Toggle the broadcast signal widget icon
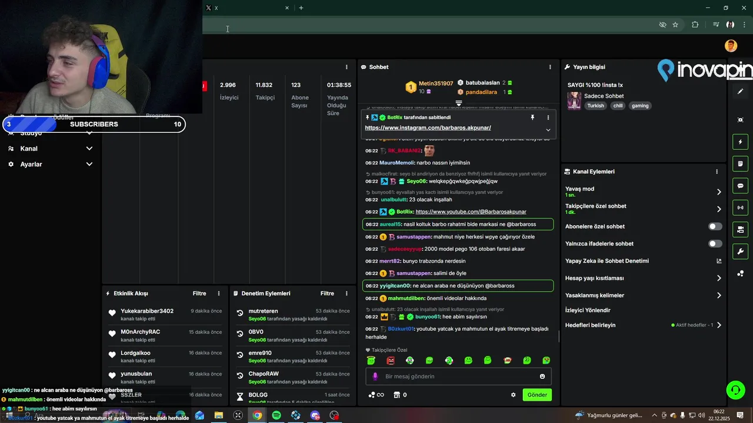The width and height of the screenshot is (753, 423). point(740,207)
